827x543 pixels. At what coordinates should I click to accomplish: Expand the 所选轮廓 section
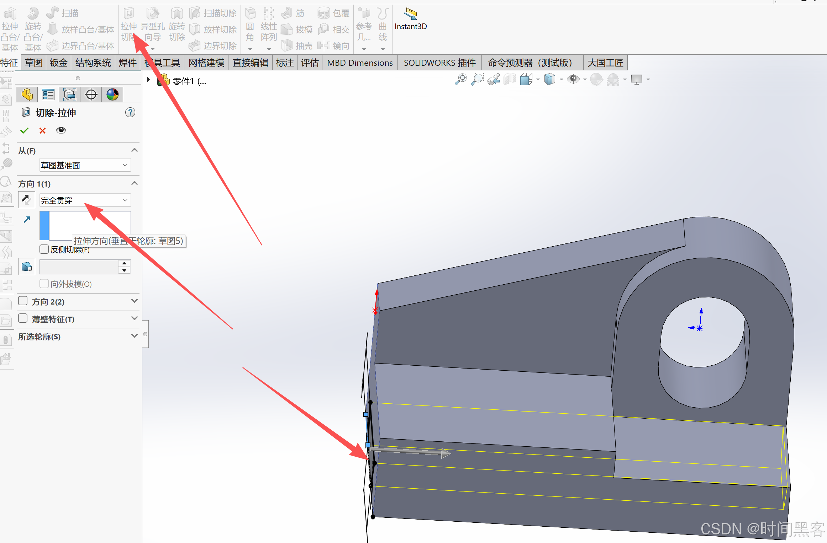[x=134, y=336]
